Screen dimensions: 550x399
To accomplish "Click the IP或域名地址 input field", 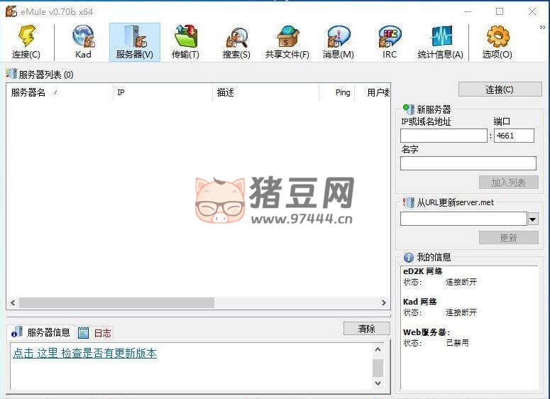I will pos(444,136).
